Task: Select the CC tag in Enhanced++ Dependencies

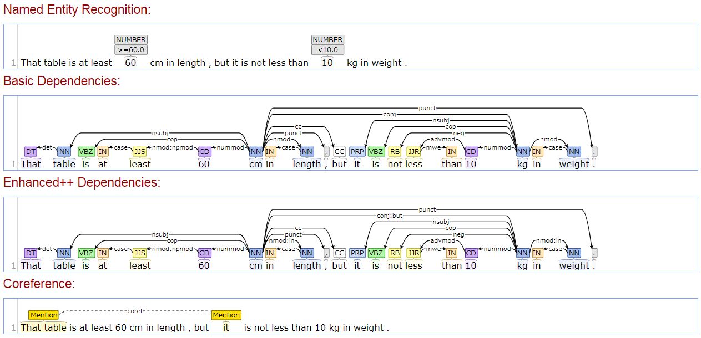Action: (339, 253)
